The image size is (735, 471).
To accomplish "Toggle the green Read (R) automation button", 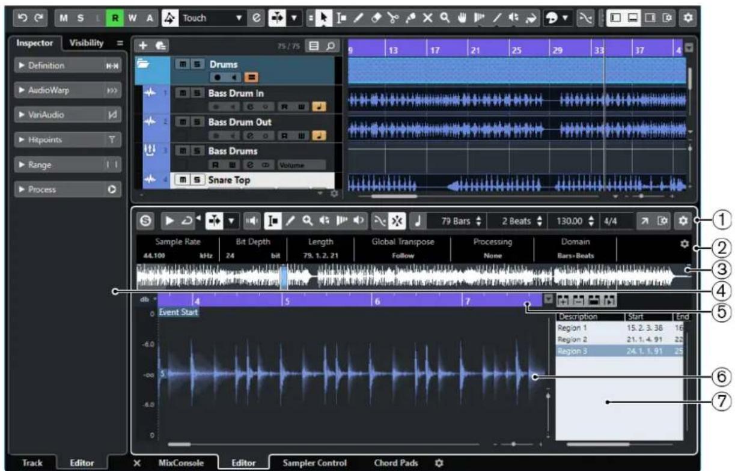I will (114, 18).
